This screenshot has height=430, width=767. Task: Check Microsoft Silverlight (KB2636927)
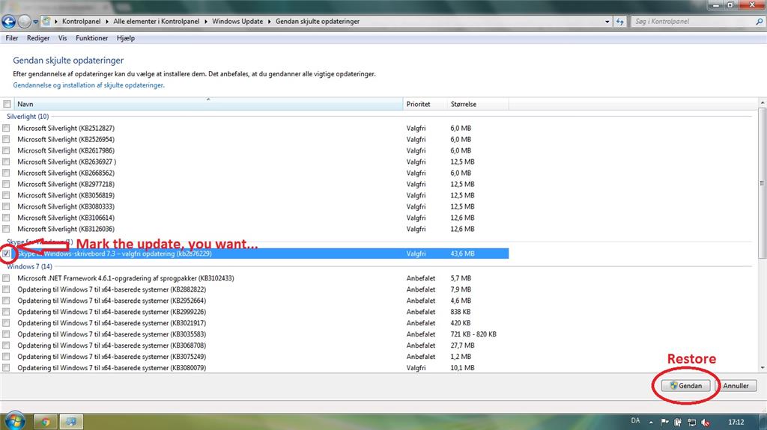coord(6,162)
